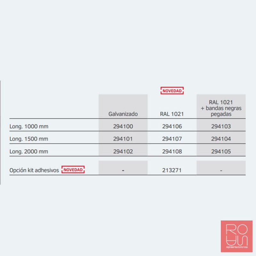The height and width of the screenshot is (256, 256).
Task: Pick the 294102 galvanized code
Action: coord(123,151)
